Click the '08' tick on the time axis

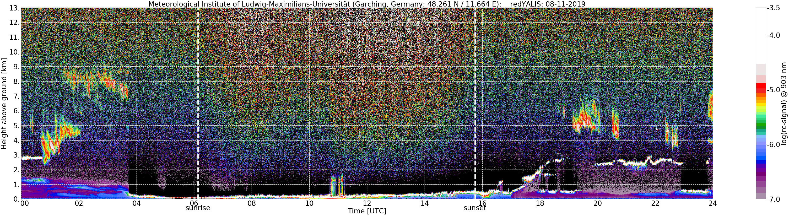[x=251, y=203]
